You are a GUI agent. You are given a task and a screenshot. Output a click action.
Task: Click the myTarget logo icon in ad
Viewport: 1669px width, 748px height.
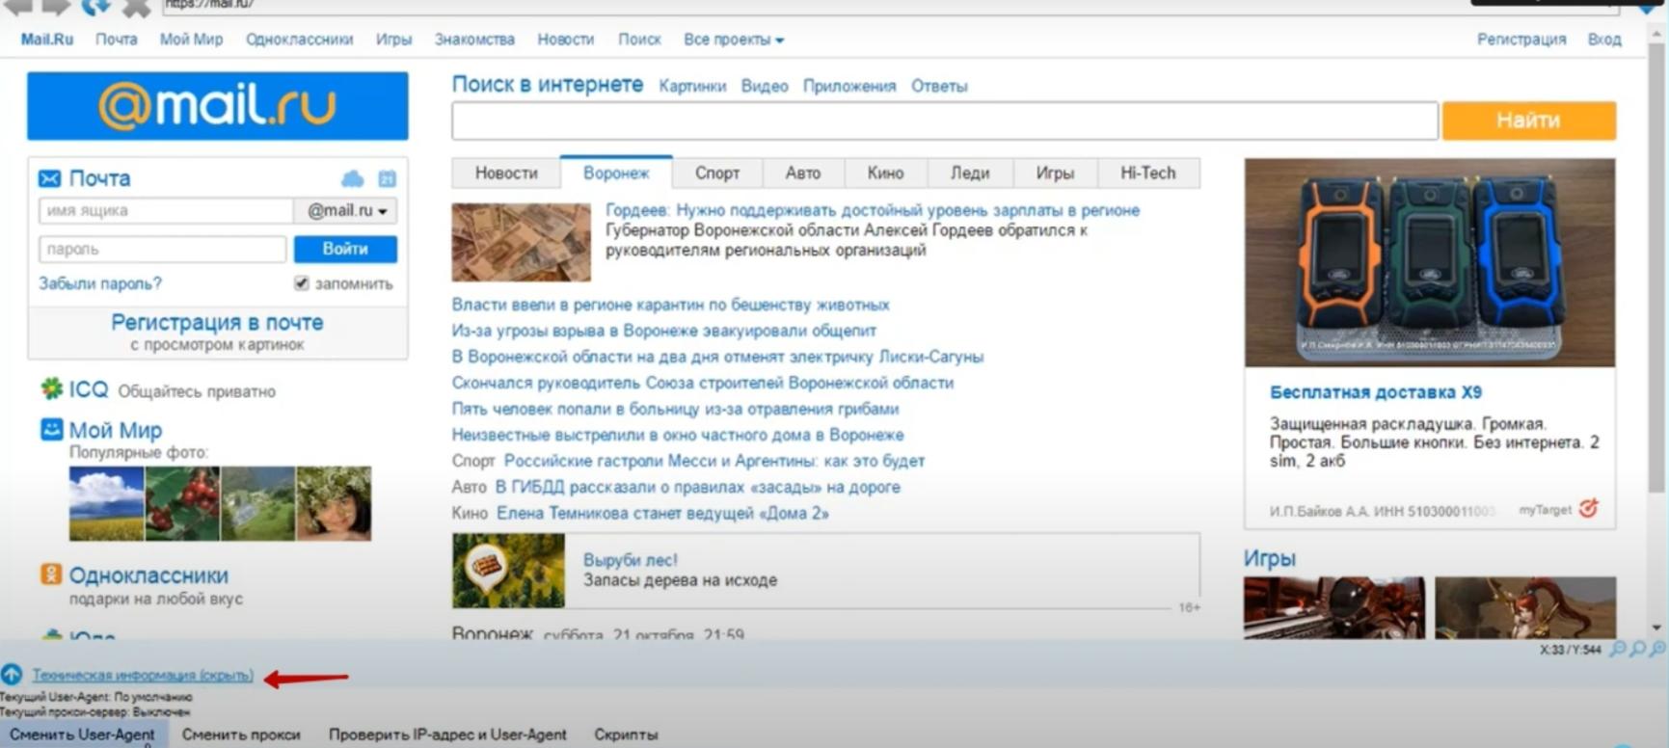point(1588,508)
